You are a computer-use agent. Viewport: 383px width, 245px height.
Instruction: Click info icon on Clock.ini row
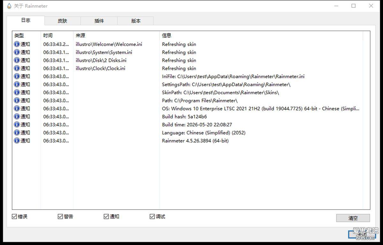pos(17,68)
